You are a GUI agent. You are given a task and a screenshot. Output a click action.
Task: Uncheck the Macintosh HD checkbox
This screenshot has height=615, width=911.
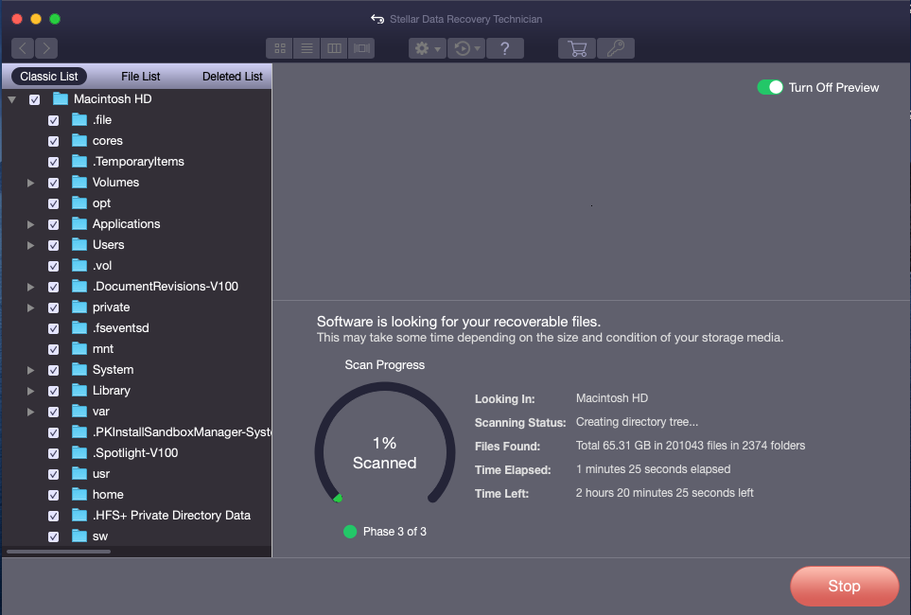(35, 99)
